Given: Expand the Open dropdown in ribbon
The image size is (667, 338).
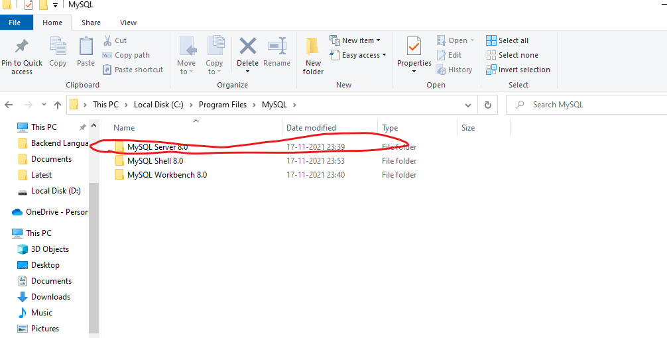Looking at the screenshot, I should coord(472,40).
